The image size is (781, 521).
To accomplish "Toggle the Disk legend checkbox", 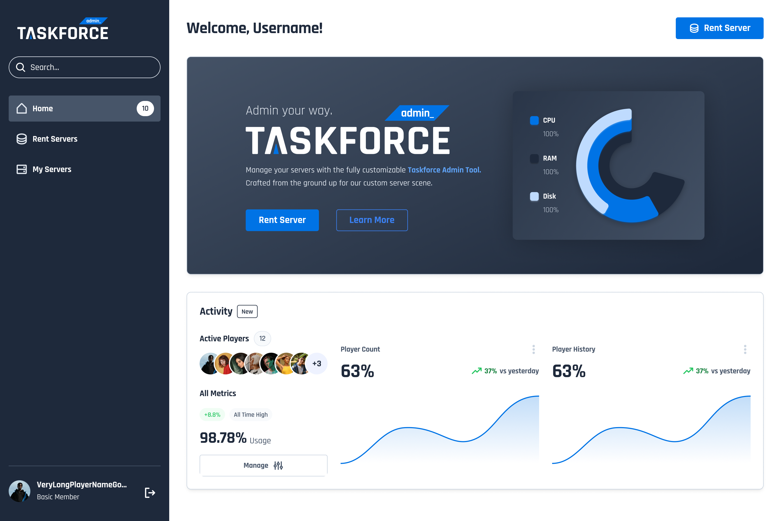I will pos(534,196).
